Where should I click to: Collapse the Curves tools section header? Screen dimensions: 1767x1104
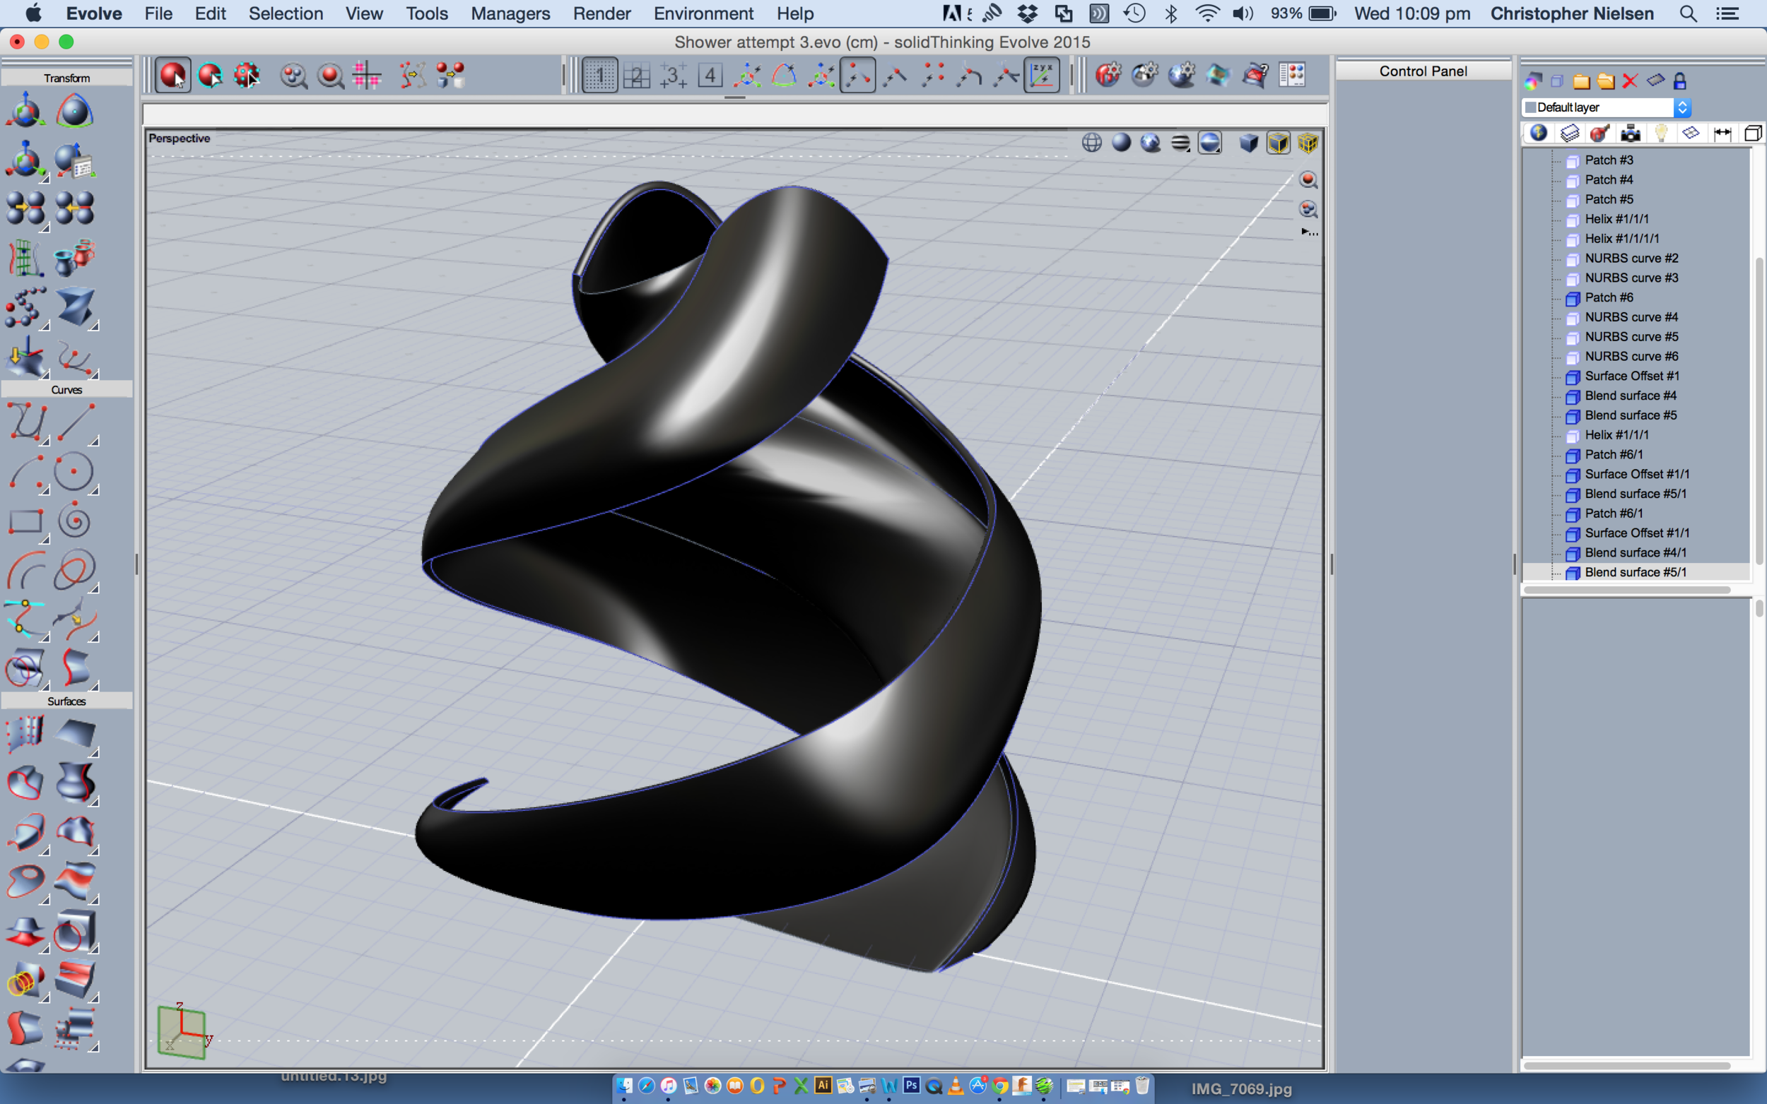(66, 390)
